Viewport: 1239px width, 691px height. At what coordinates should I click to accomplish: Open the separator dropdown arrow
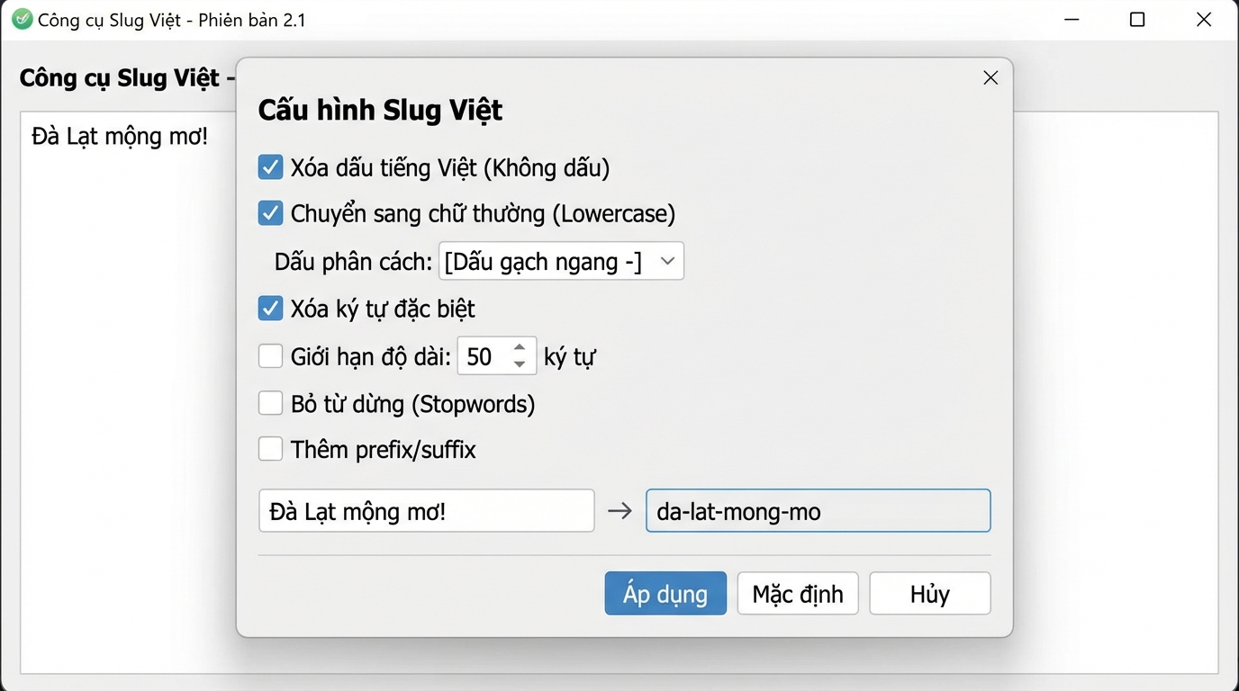click(x=667, y=260)
